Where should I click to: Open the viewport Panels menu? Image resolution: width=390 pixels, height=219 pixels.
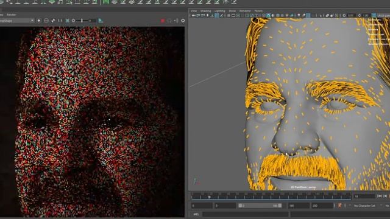click(258, 11)
